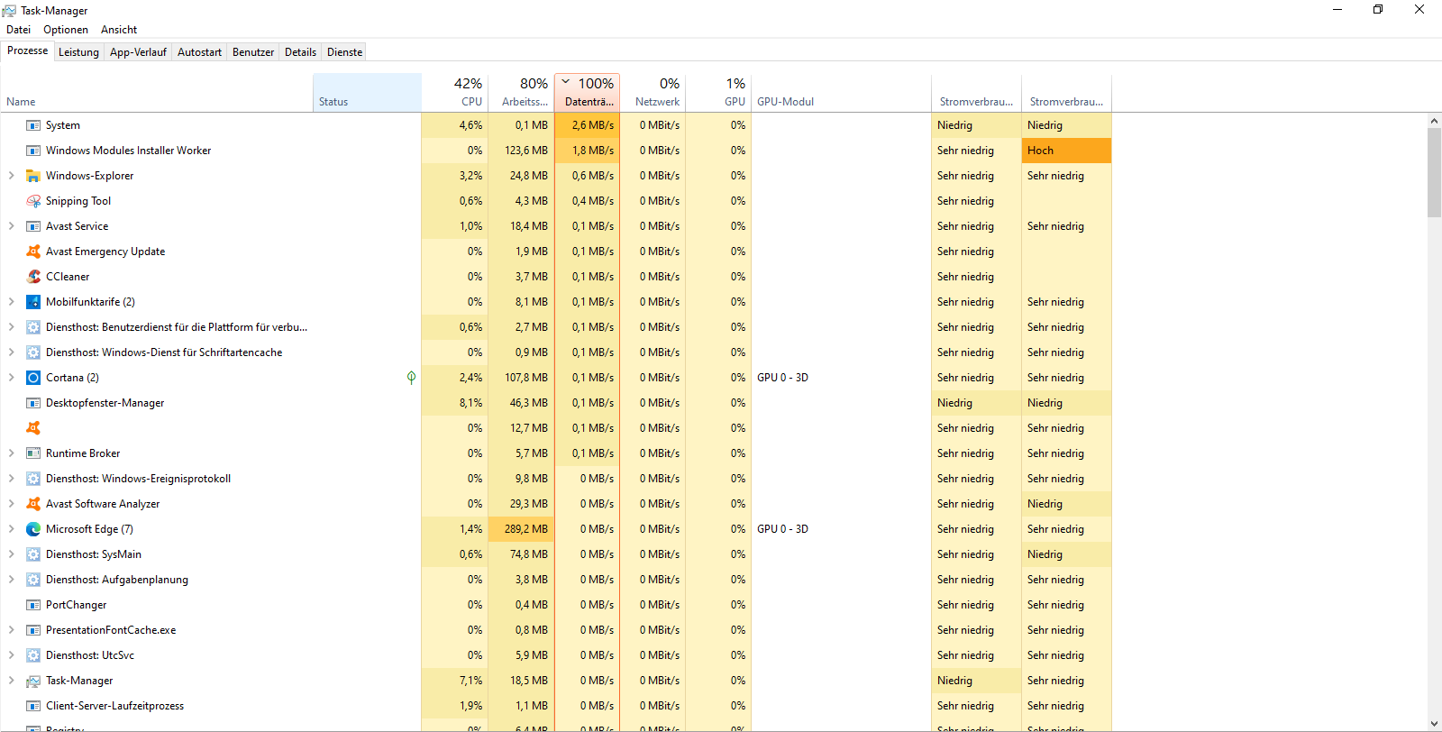
Task: Expand the Windows-Explorer process group
Action: tap(11, 176)
